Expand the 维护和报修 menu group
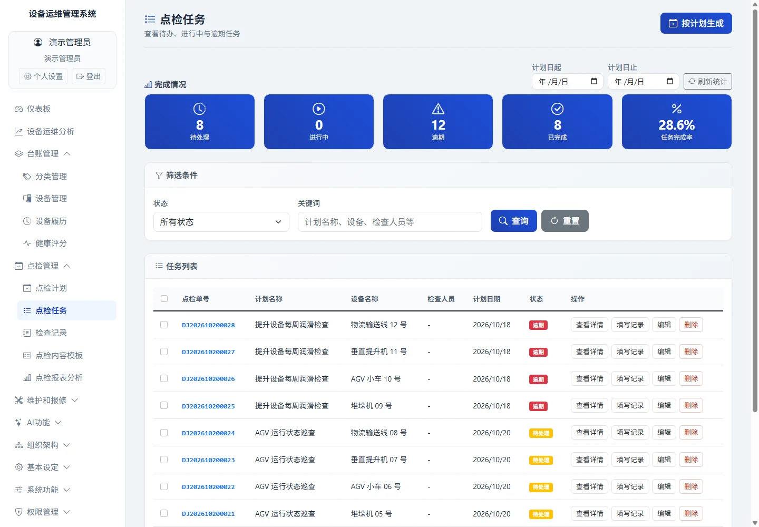Viewport: 759px width, 527px height. click(x=46, y=401)
